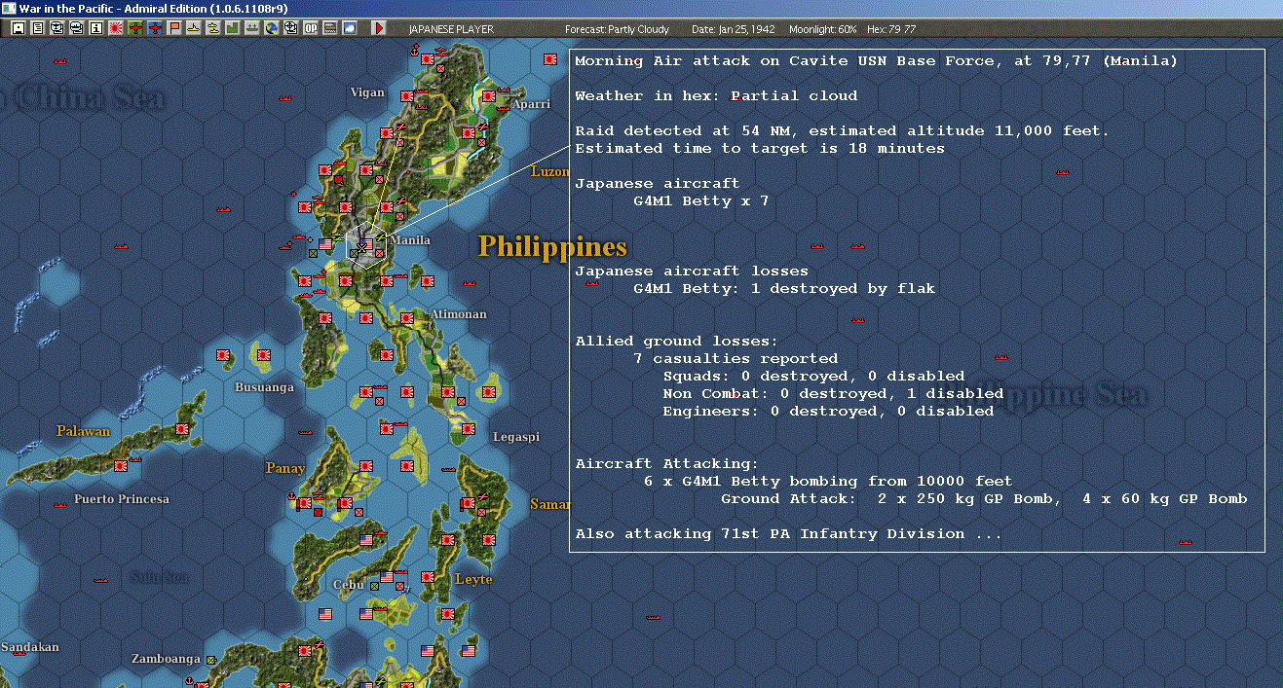1283x688 pixels.
Task: Click the 'G4M1 Betty x 7' line
Action: point(701,201)
